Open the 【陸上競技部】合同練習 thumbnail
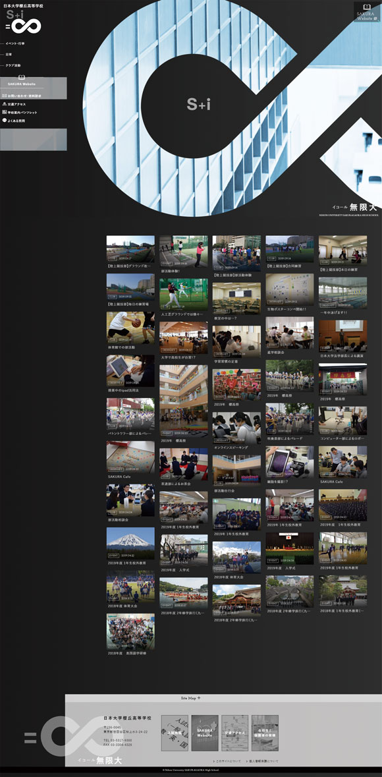The height and width of the screenshot is (777, 382). [289, 248]
